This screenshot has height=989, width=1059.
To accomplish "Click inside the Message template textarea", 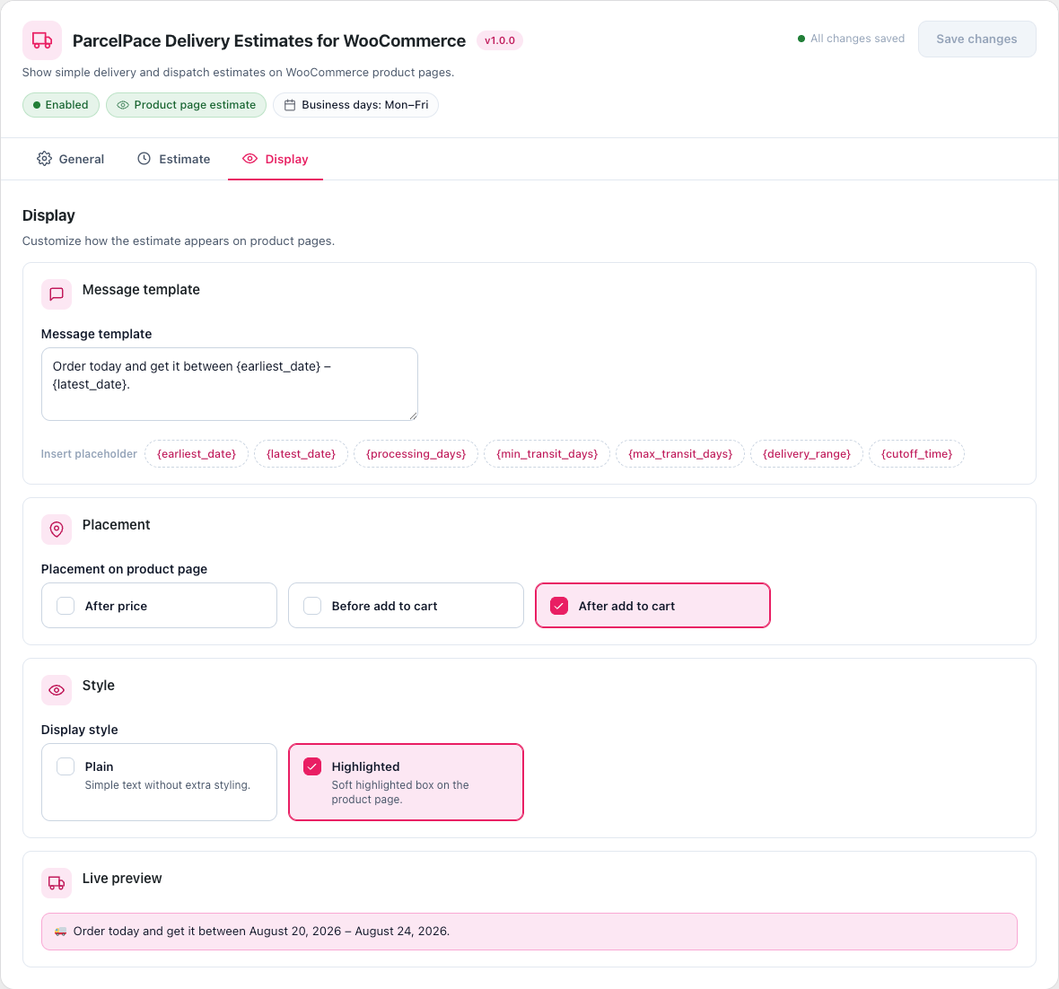I will (230, 384).
